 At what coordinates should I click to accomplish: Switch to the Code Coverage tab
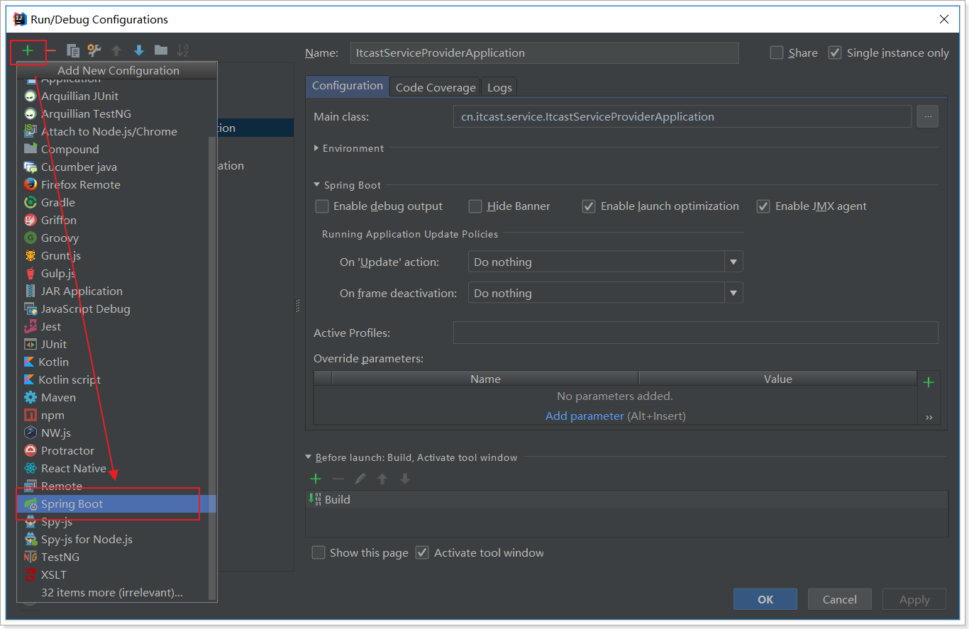click(x=436, y=87)
